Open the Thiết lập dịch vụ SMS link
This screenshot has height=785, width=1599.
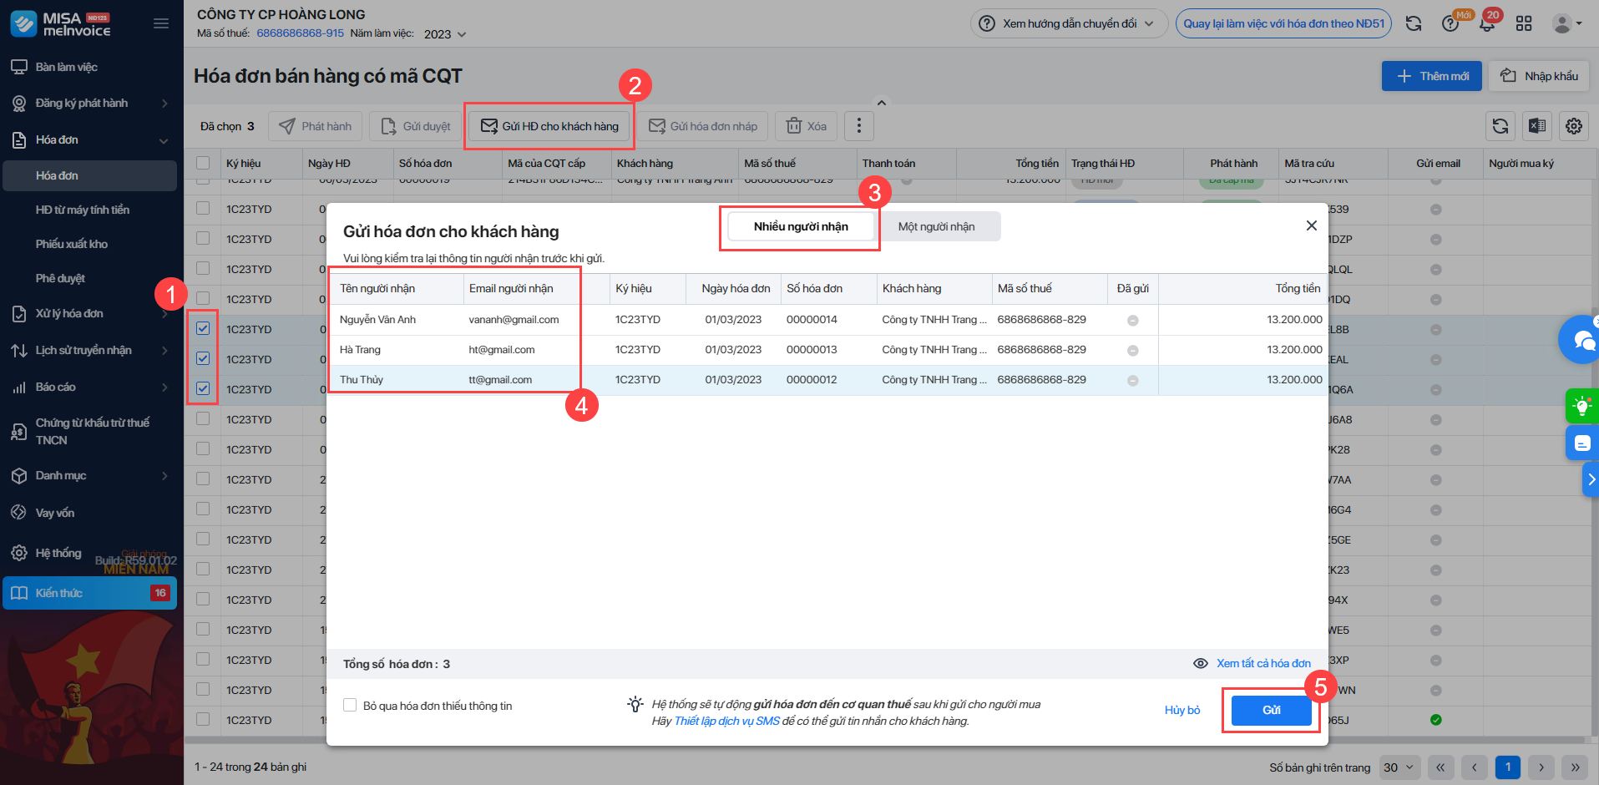click(x=726, y=721)
